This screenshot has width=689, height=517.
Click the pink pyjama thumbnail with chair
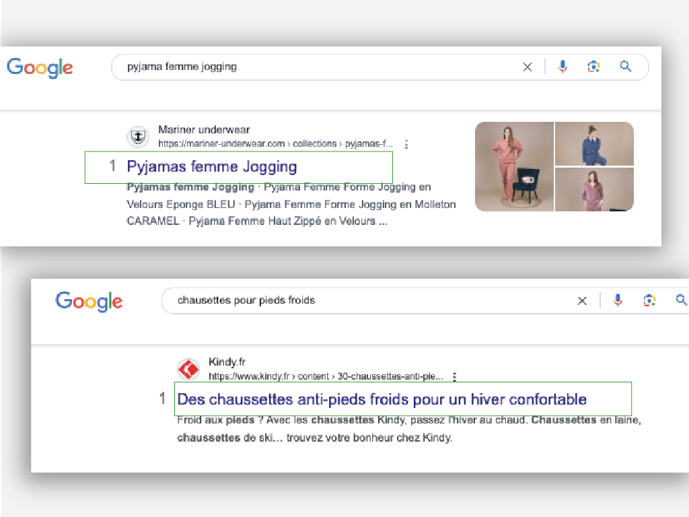(514, 166)
